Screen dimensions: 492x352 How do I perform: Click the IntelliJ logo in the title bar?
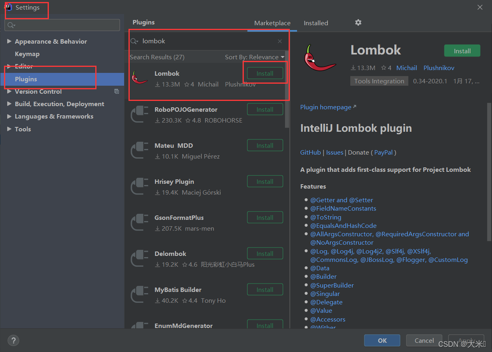pyautogui.click(x=8, y=7)
